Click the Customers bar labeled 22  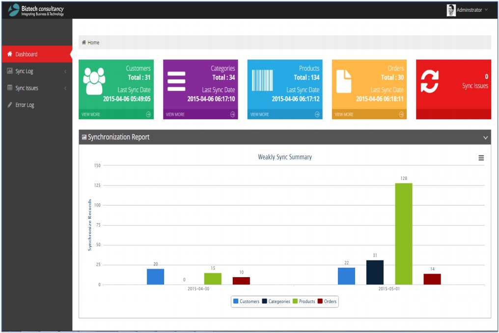(346, 276)
